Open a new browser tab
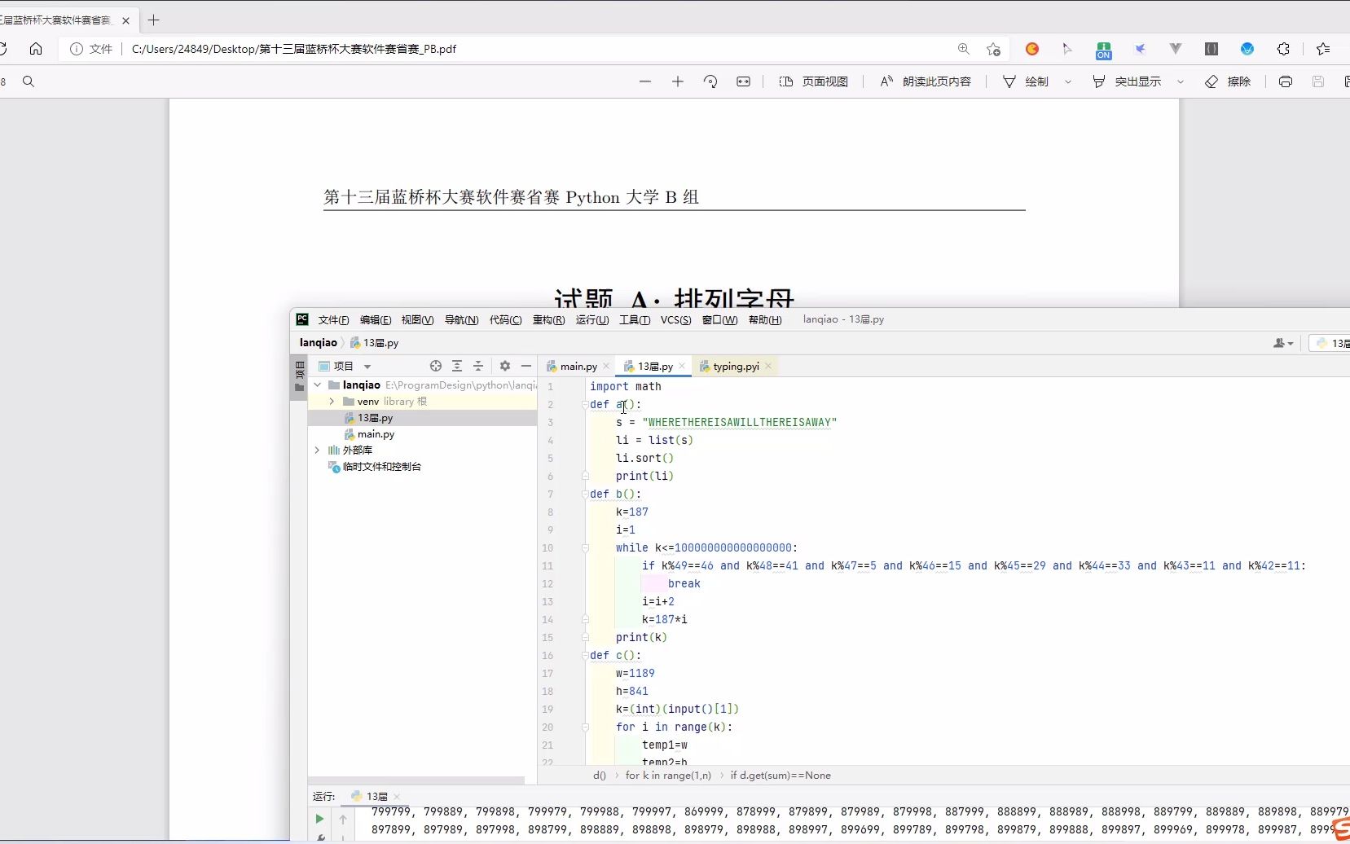The width and height of the screenshot is (1350, 844). coord(153,20)
